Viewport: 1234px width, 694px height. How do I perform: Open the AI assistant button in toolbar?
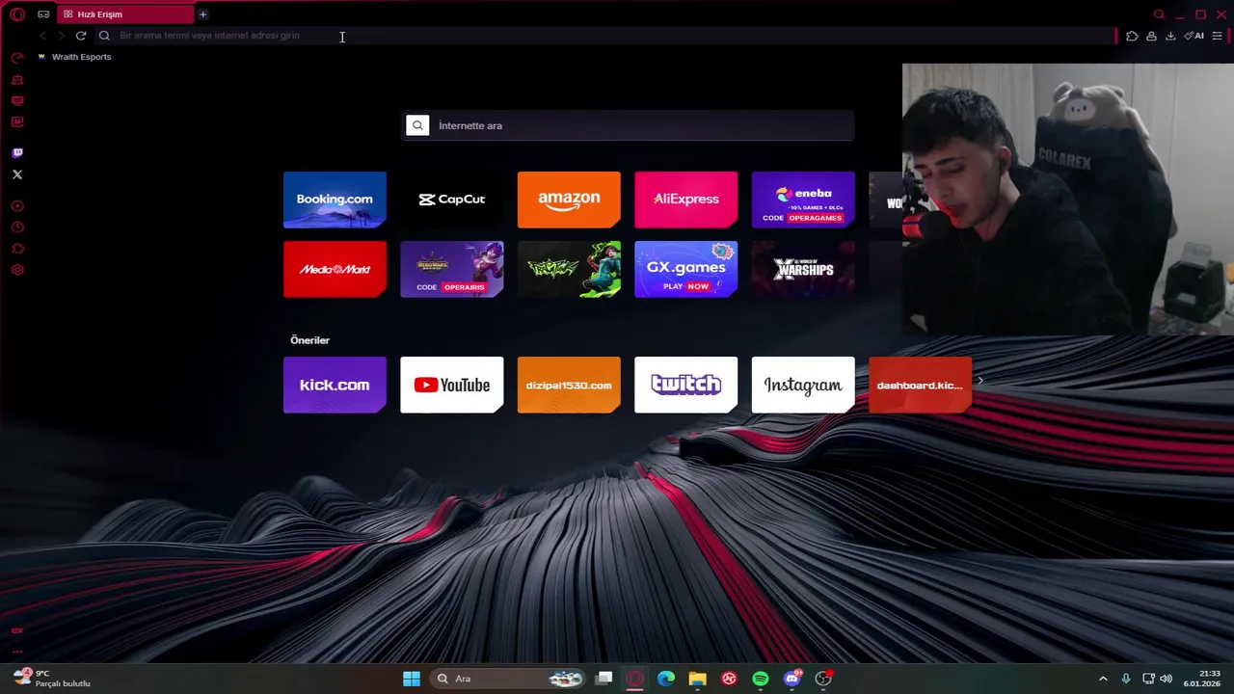(x=1194, y=36)
